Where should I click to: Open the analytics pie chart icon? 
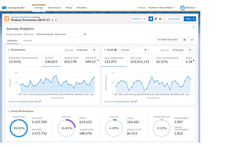[x=151, y=19]
